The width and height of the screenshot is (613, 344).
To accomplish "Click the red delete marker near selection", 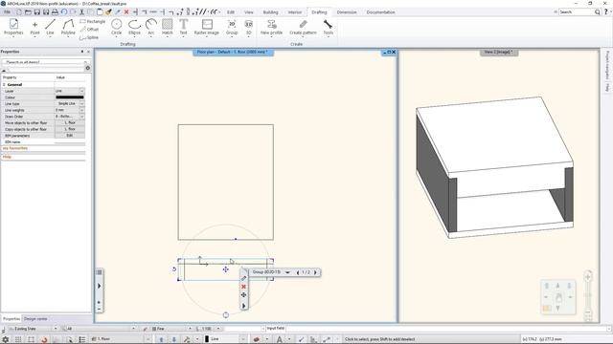I will (x=243, y=287).
